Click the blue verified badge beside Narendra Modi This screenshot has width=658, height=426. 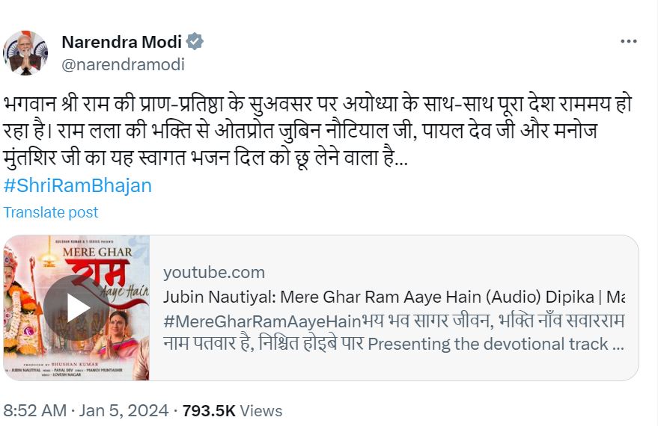[x=195, y=41]
